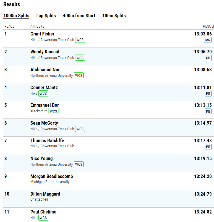Click the PB badge for Emmanuel Bor
This screenshot has height=222, width=214.
pyautogui.click(x=208, y=111)
